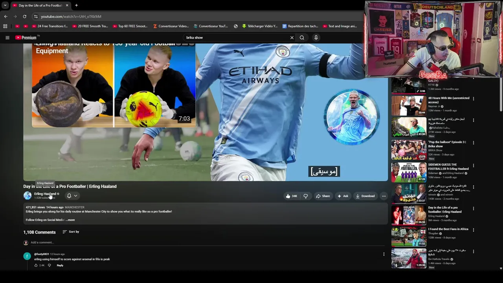Open the Erling Haaland channel name link
This screenshot has width=503, height=283.
point(45,194)
